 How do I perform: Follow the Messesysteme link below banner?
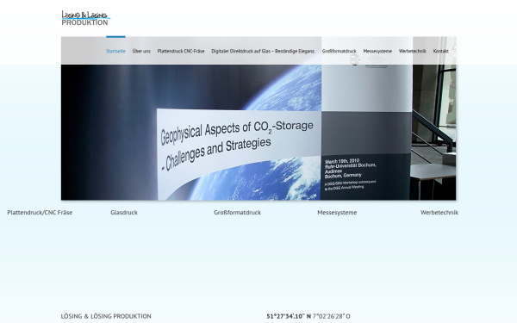point(337,213)
